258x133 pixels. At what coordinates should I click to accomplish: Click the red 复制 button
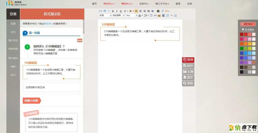click(x=188, y=60)
